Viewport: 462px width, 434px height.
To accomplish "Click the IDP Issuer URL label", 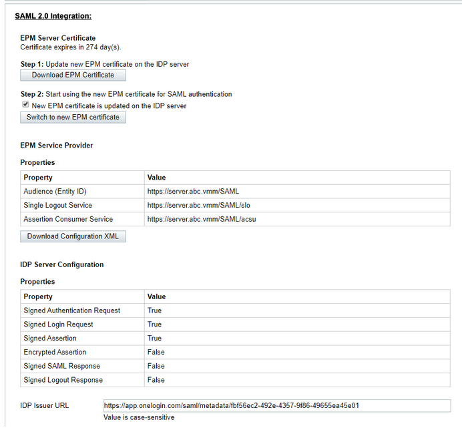I will (45, 406).
